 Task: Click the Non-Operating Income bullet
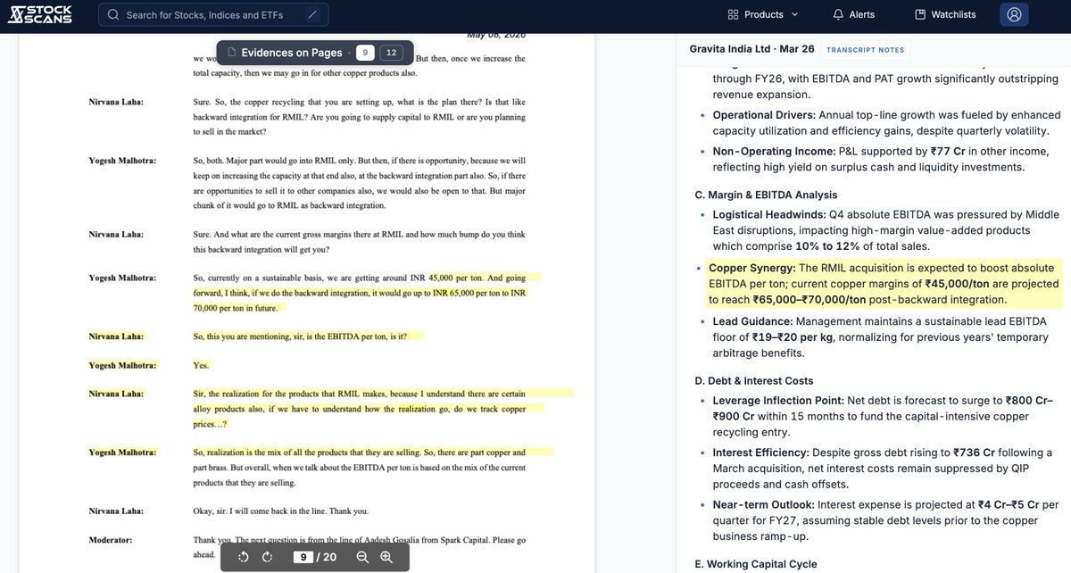pos(882,160)
